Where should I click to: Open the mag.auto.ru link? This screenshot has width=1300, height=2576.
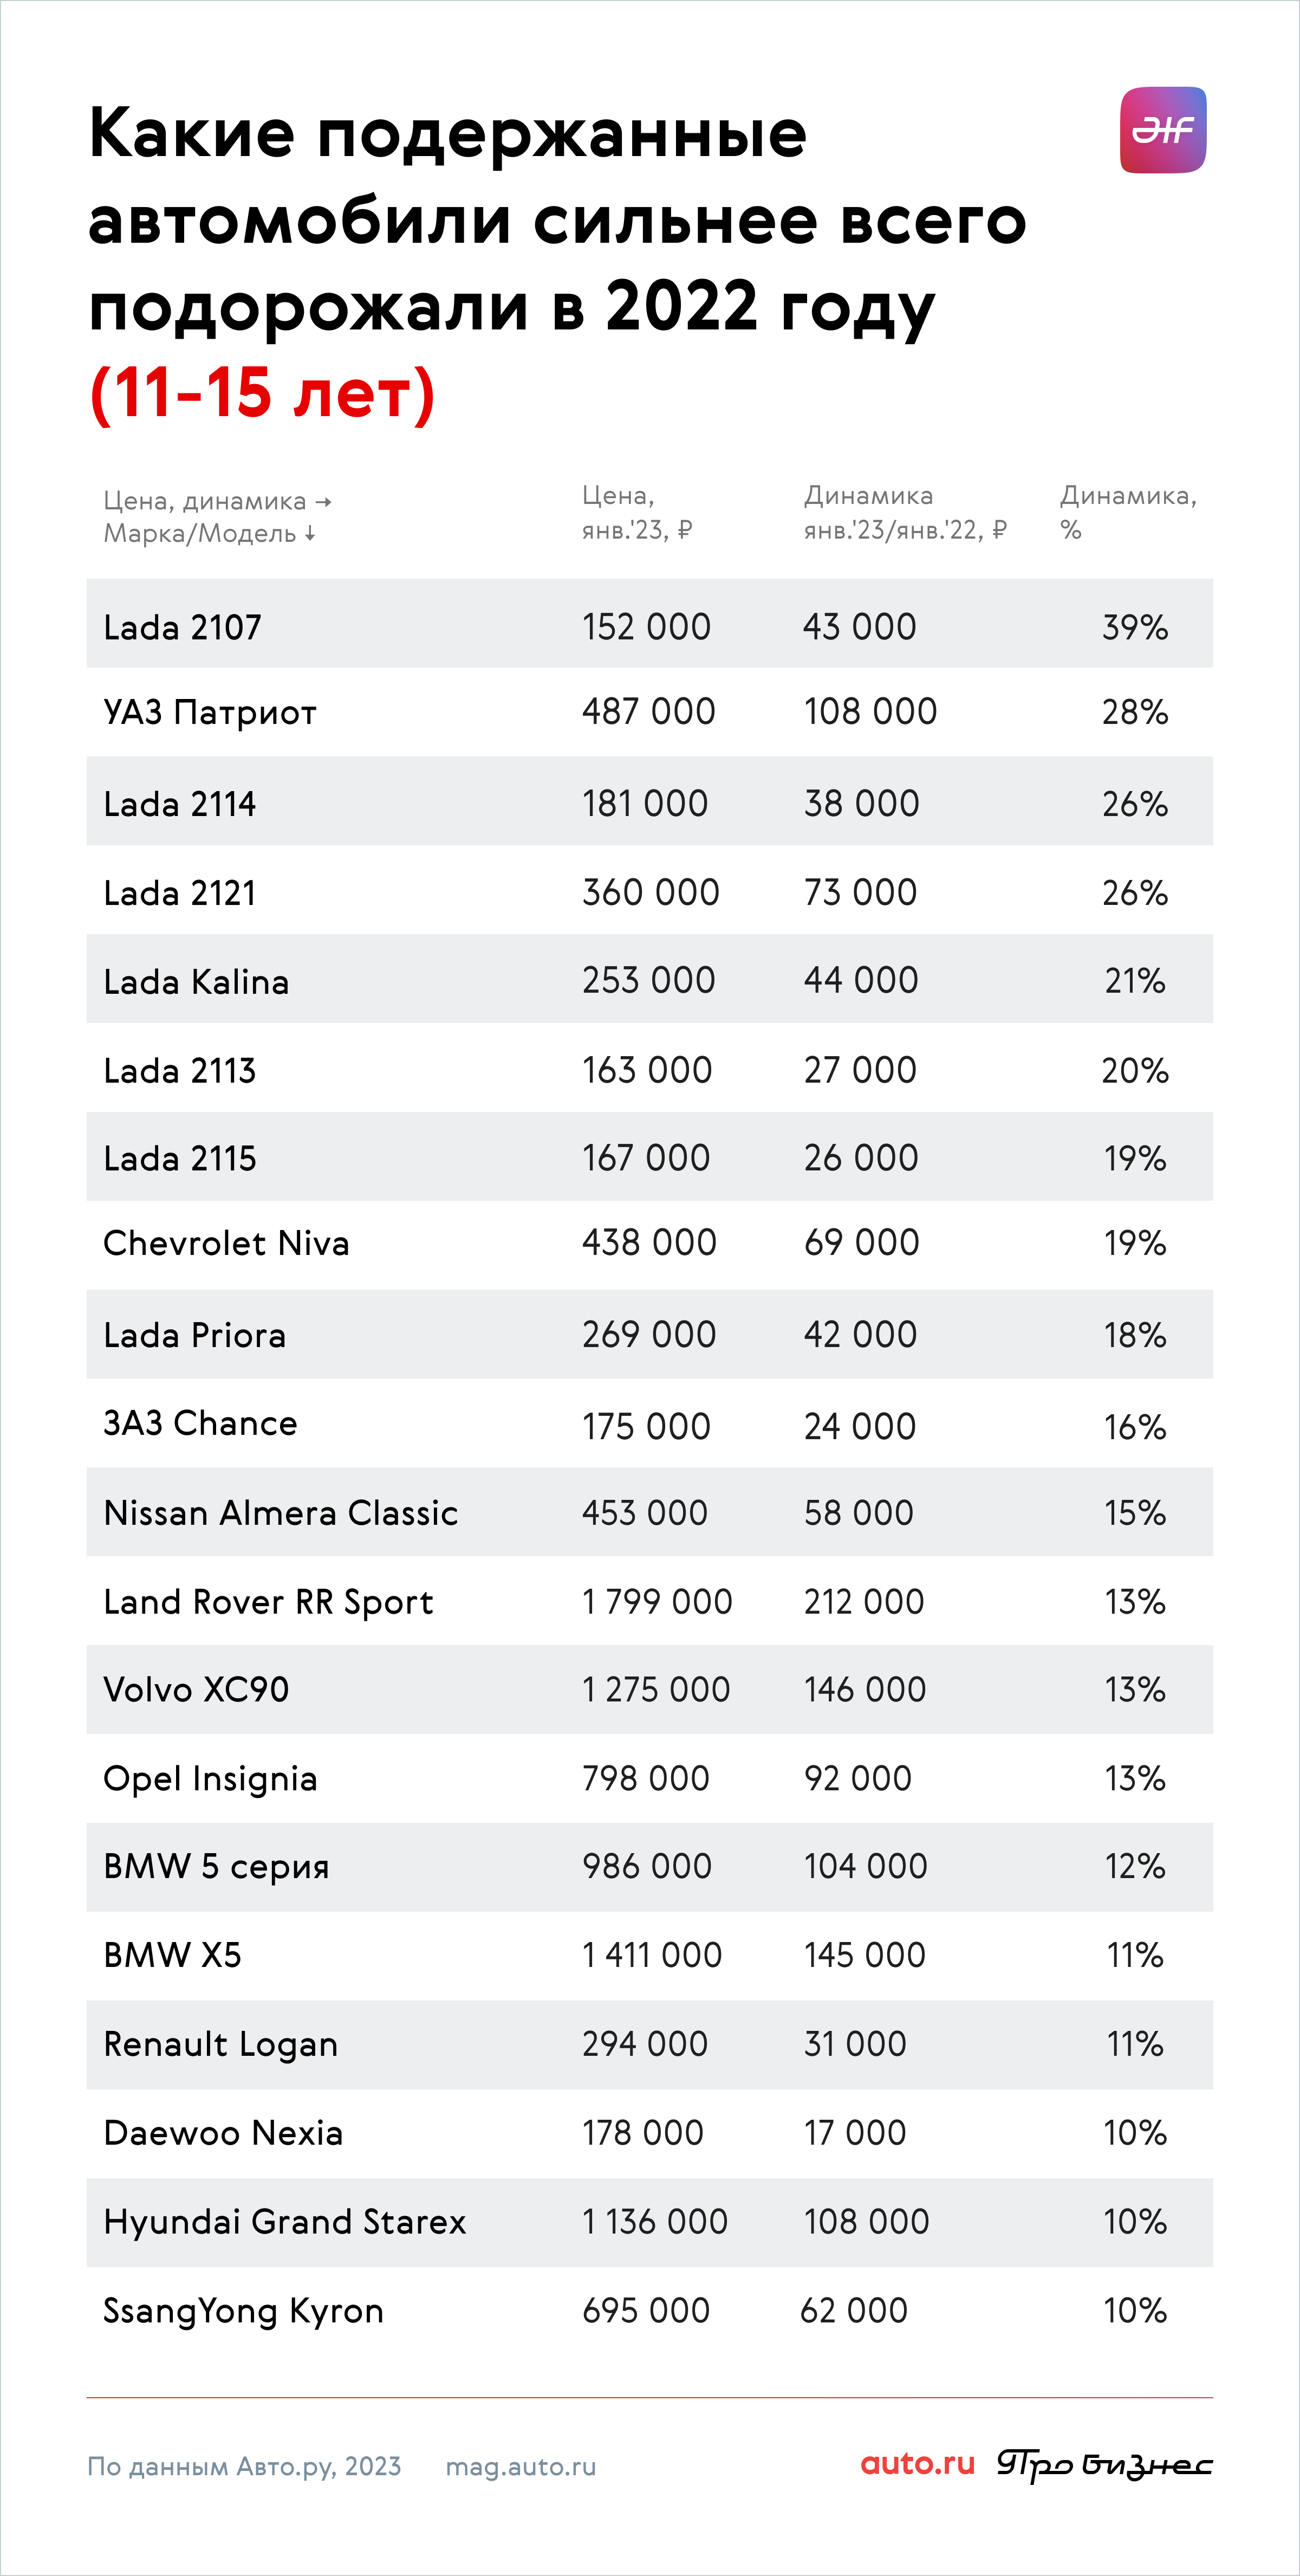pyautogui.click(x=520, y=2467)
